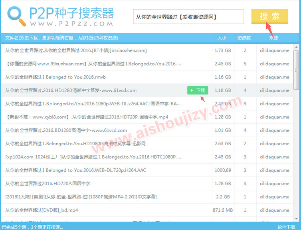This screenshot has height=230, width=301.
Task: Click the vertical scrollbar thumb
Action: (296, 70)
